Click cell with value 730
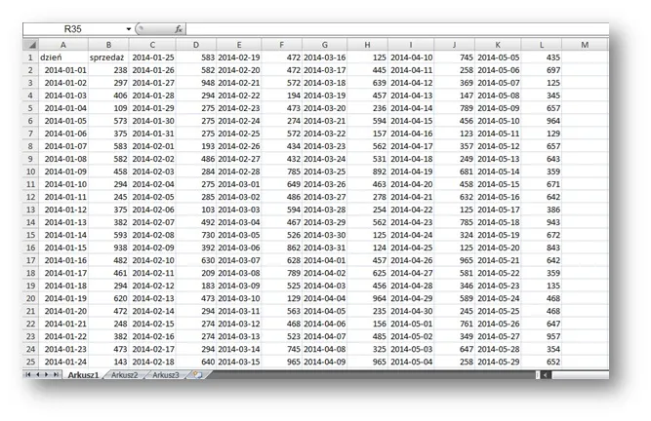This screenshot has height=421, width=651. [196, 235]
